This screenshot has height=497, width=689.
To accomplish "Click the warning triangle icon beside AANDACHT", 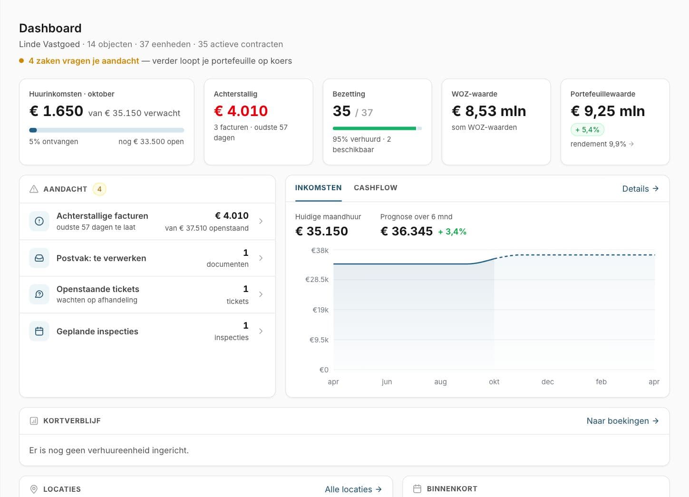I will click(x=34, y=189).
